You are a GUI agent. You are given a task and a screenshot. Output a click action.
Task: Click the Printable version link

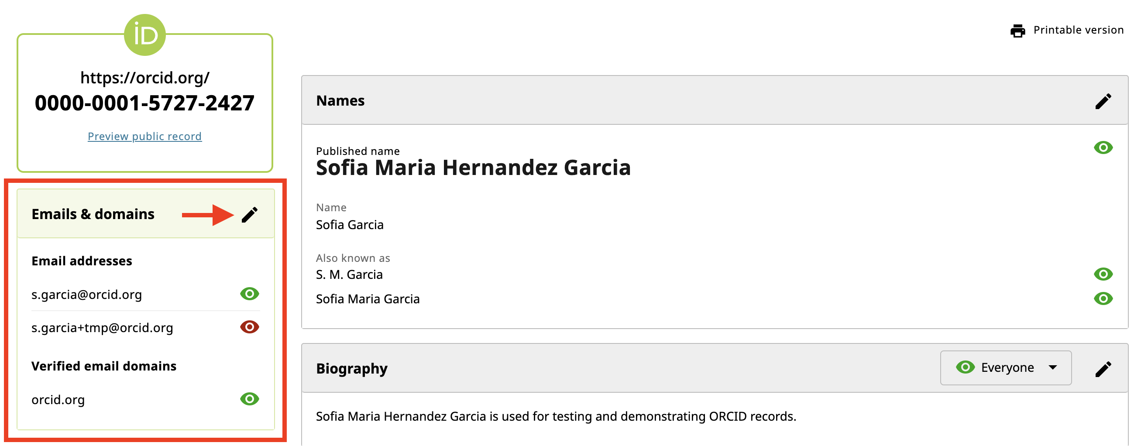tap(1078, 30)
